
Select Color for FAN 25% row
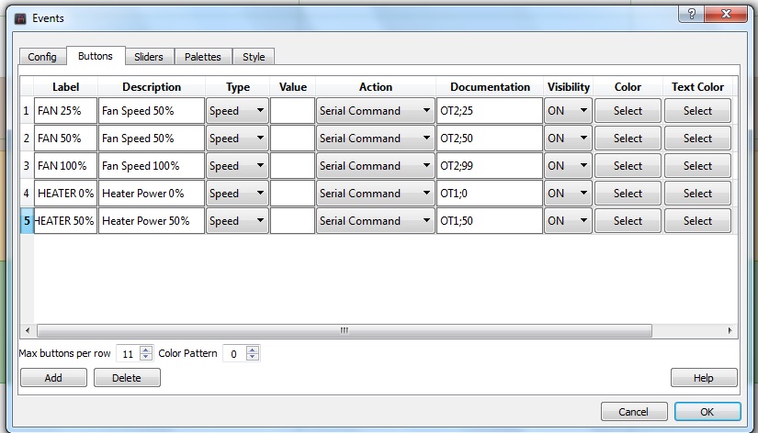click(628, 111)
